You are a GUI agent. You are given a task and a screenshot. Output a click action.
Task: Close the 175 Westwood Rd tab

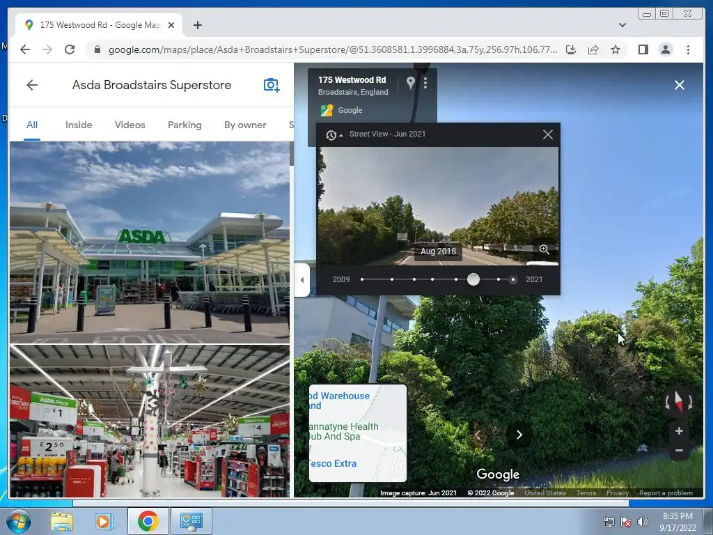tap(171, 25)
